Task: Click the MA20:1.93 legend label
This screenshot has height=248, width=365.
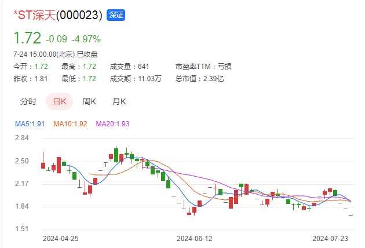Action: click(x=112, y=123)
